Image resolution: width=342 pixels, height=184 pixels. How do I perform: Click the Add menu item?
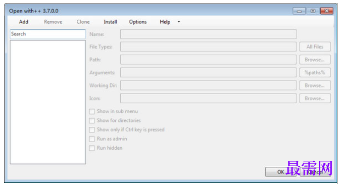tap(24, 22)
